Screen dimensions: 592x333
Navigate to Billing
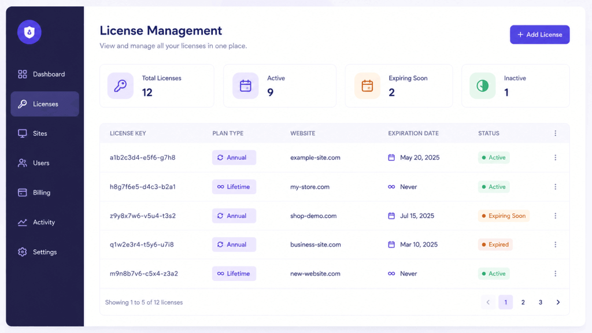coord(45,193)
